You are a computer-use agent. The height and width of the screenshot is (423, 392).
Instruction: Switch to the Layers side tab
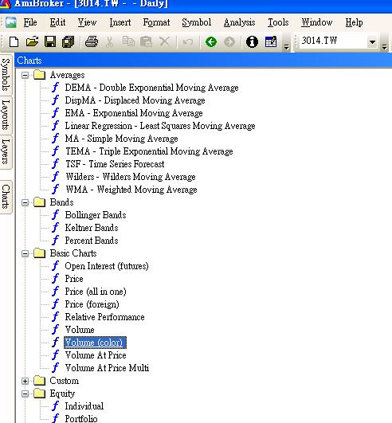point(6,151)
